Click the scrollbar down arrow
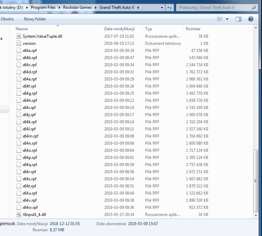 coord(256,216)
